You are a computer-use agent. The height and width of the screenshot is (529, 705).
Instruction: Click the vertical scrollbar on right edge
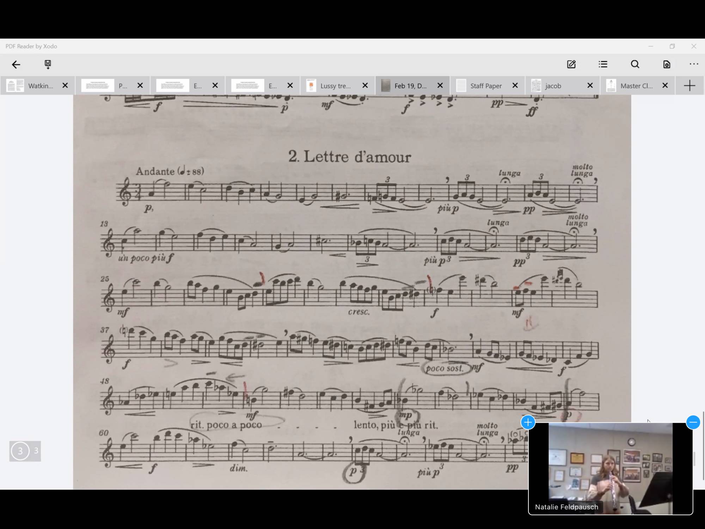tap(703, 445)
